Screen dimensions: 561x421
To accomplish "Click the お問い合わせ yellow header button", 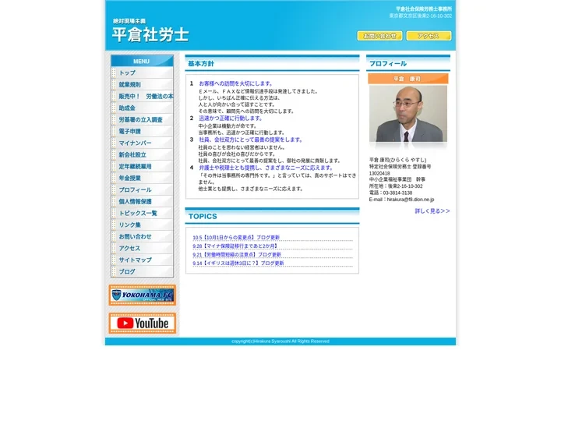I will pyautogui.click(x=379, y=36).
